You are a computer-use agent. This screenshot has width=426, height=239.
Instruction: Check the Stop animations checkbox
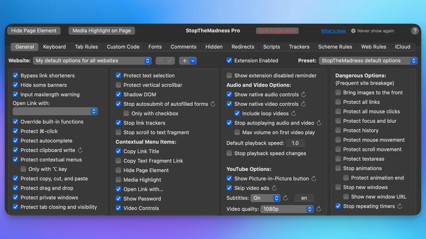(338, 168)
